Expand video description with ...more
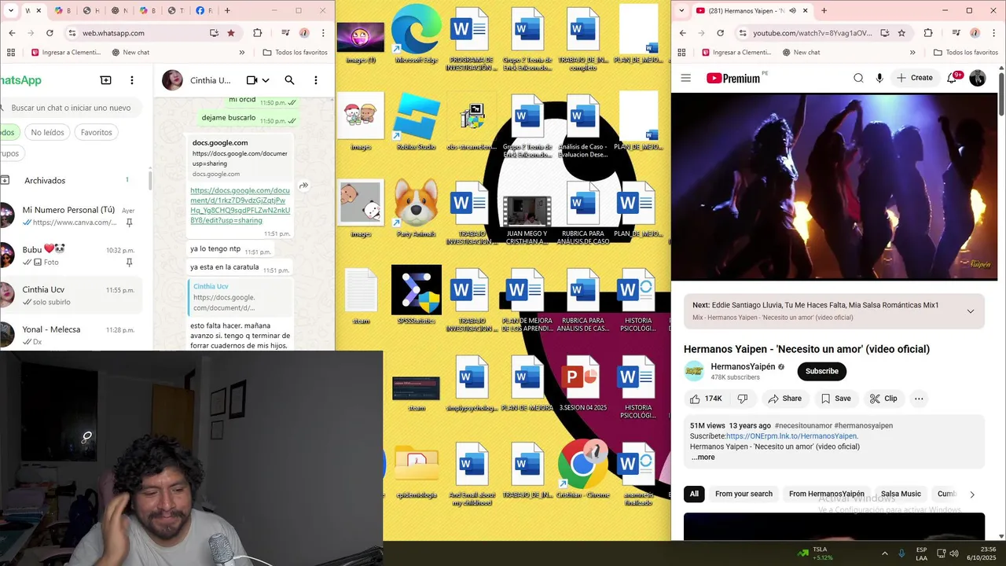The width and height of the screenshot is (1006, 566). [703, 457]
